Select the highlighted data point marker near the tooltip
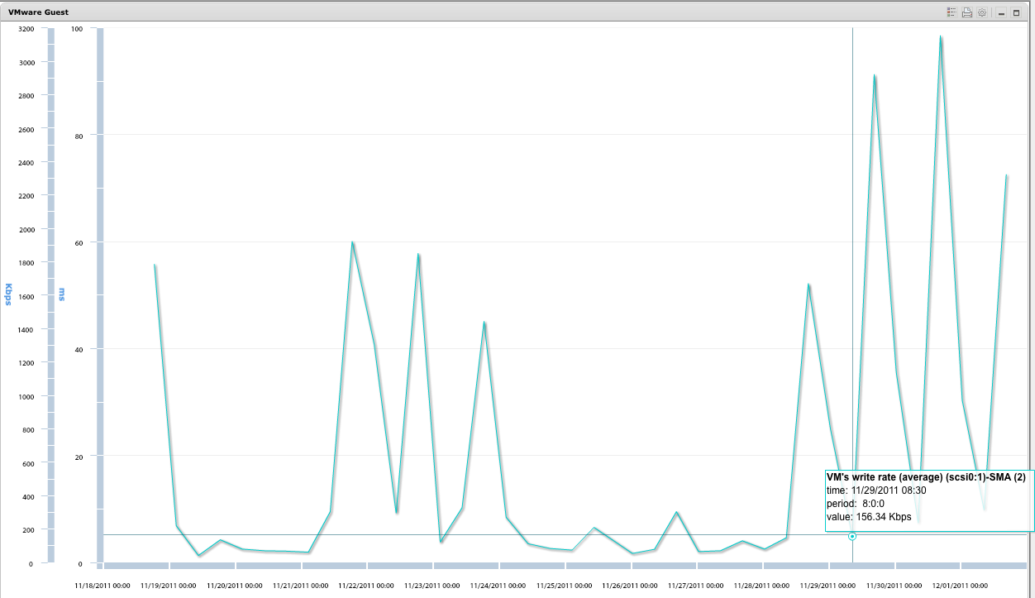The width and height of the screenshot is (1035, 598). pyautogui.click(x=851, y=536)
